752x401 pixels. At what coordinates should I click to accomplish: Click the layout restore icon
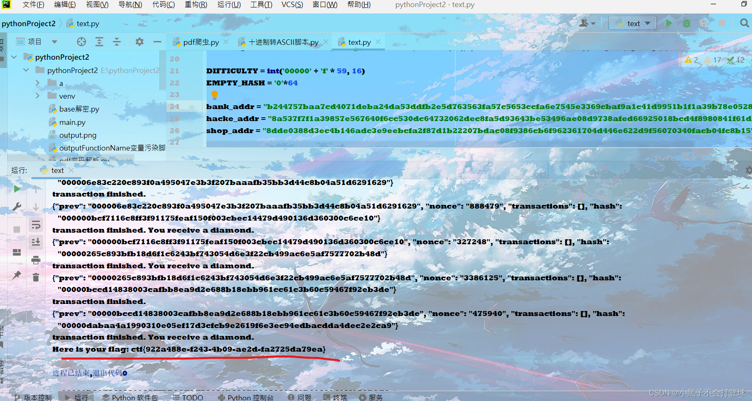(x=17, y=252)
